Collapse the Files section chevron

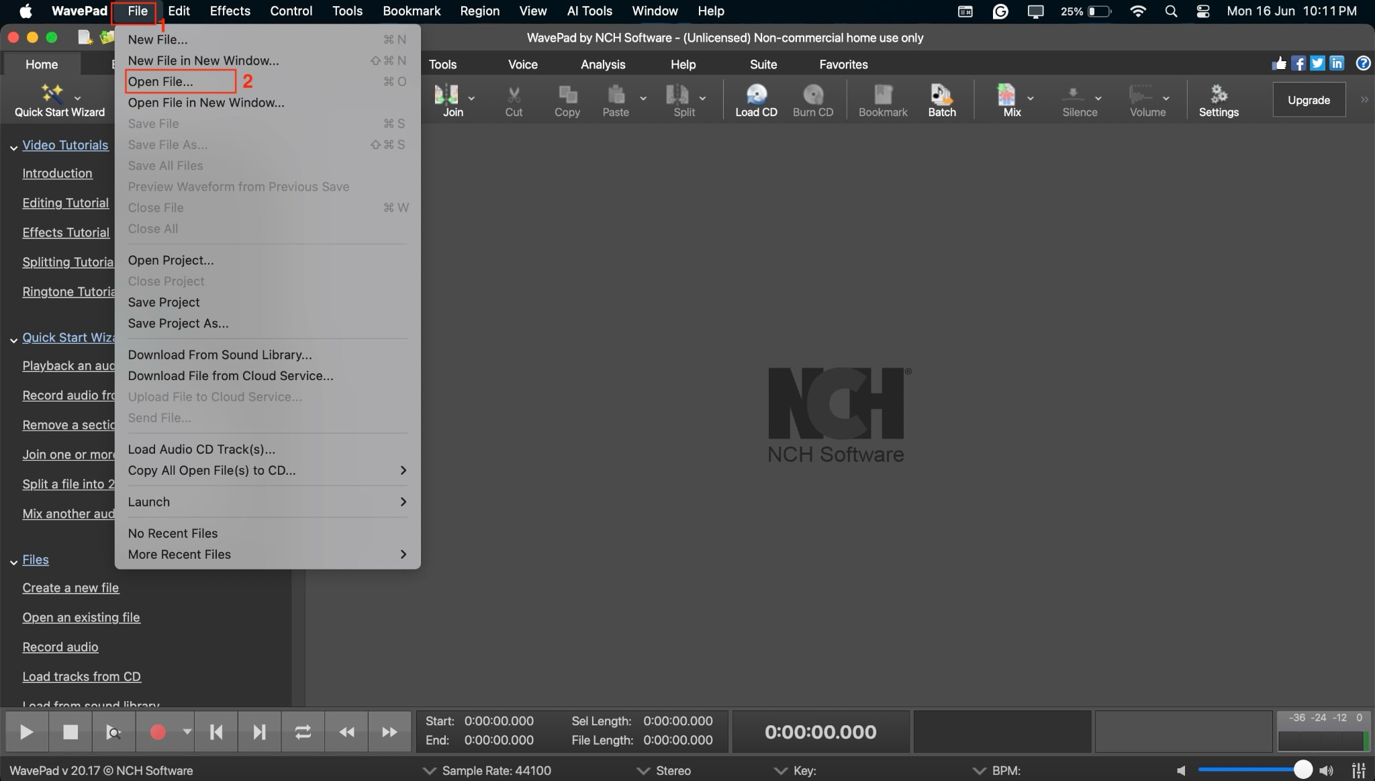(13, 562)
